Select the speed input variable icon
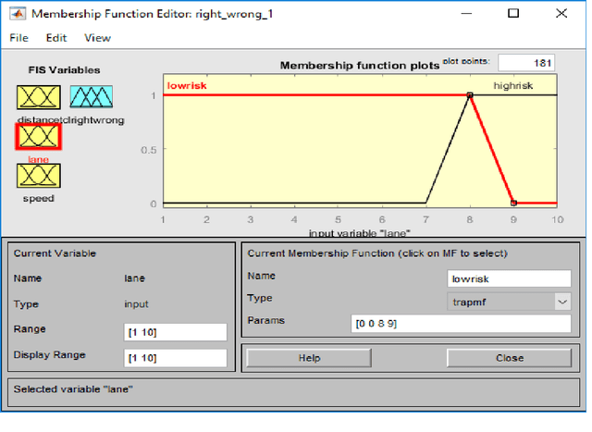 point(39,176)
